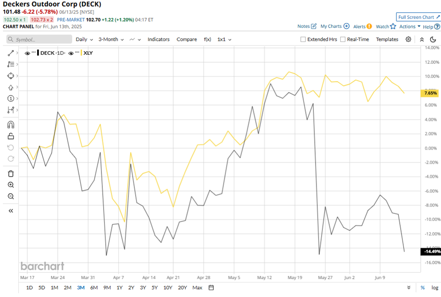Zoom in on the chart
Viewport: 441px width, 297px height.
[11, 185]
